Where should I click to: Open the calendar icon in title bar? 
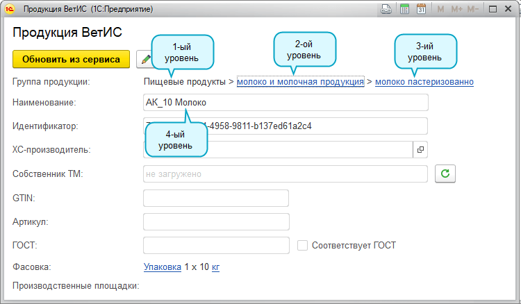422,9
